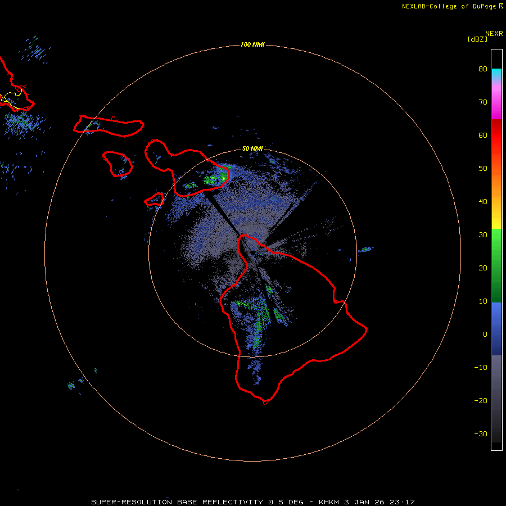Viewport: 506px width, 506px height.
Task: Click the 60 dBZ value on the color scale
Action: point(483,135)
